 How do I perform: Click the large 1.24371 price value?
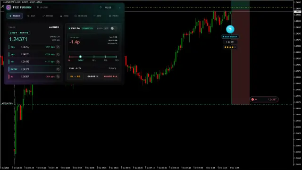tap(18, 39)
